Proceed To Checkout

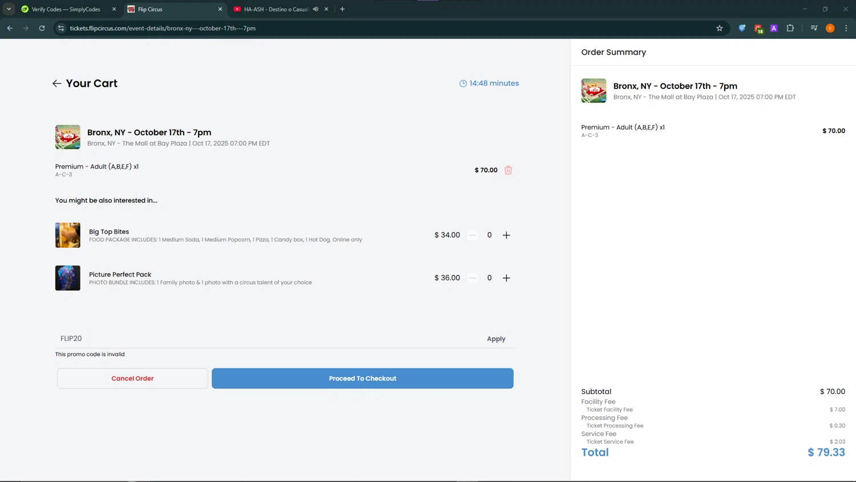[362, 379]
